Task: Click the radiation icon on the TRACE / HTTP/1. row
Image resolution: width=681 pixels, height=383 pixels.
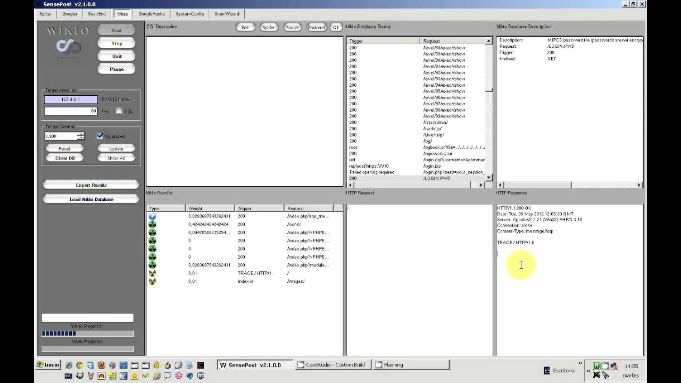Action: click(153, 273)
